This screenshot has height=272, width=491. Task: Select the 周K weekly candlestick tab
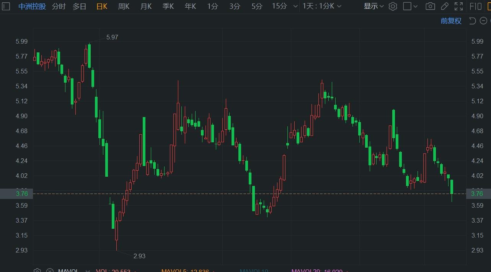(x=124, y=6)
